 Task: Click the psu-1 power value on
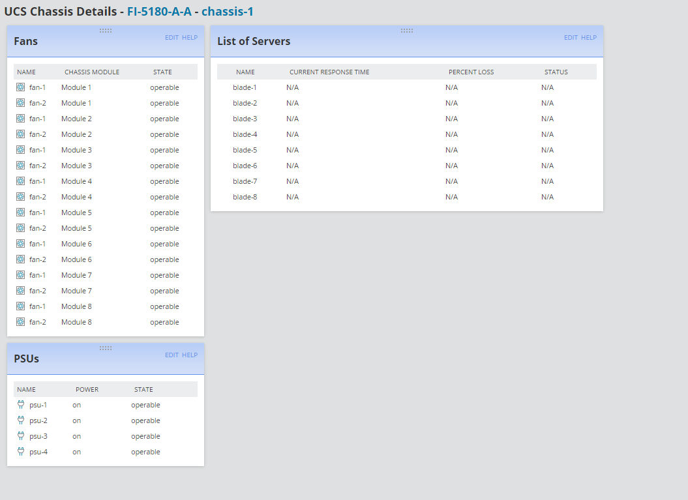pos(76,405)
